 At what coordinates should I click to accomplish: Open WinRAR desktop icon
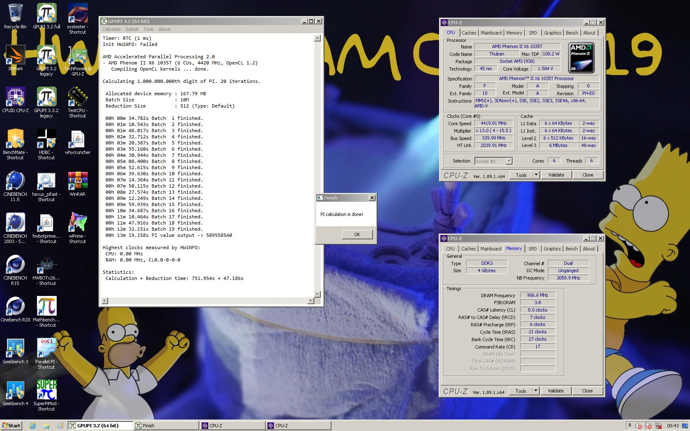point(78,184)
